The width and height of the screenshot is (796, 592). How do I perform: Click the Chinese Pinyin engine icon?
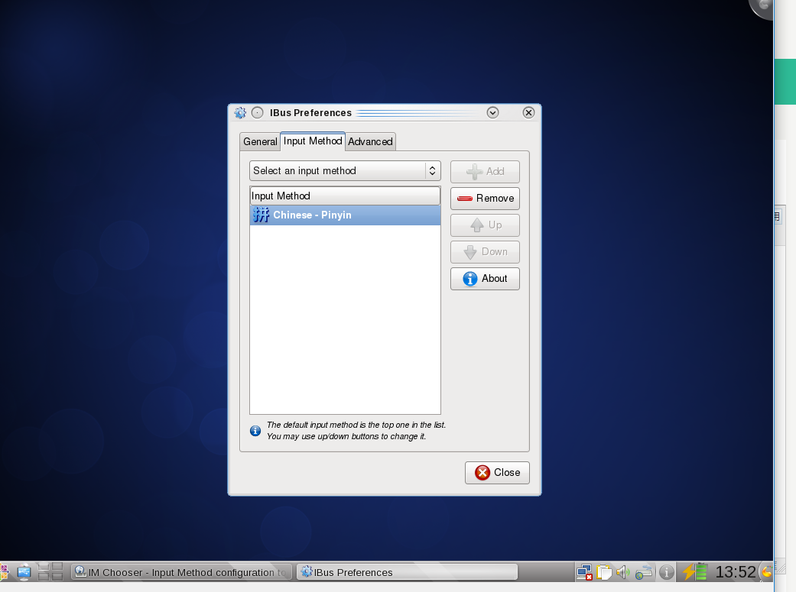pos(261,215)
